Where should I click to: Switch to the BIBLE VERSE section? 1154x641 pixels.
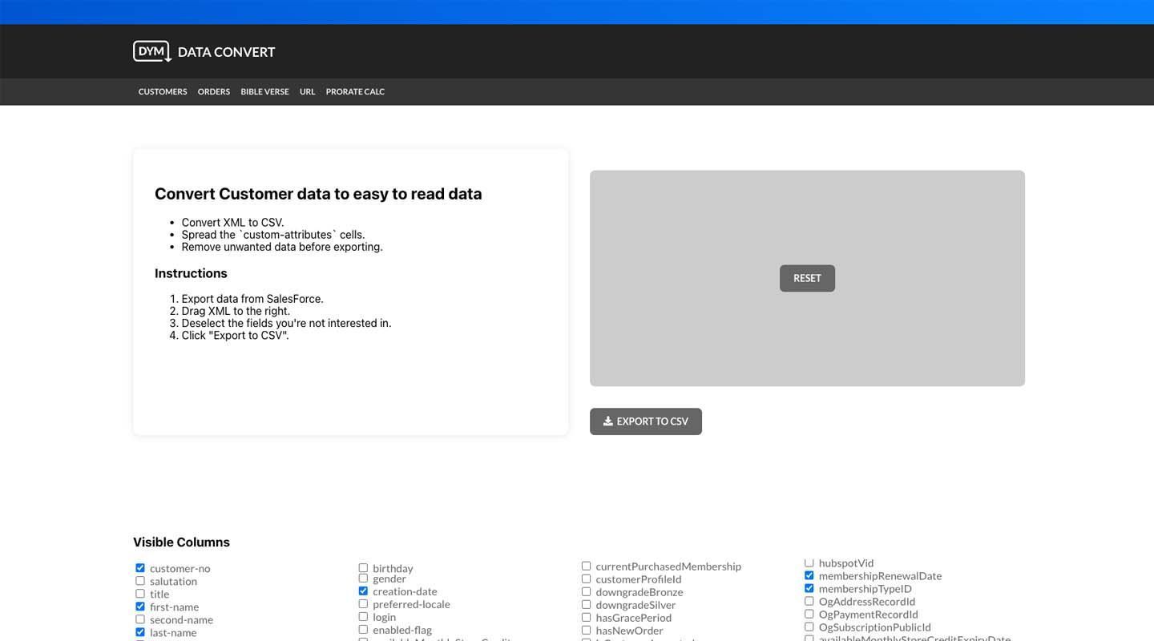point(264,91)
